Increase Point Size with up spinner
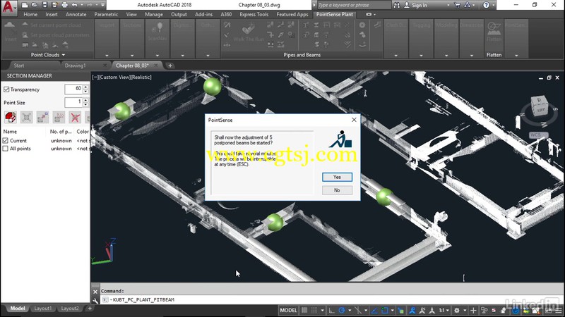 click(85, 100)
